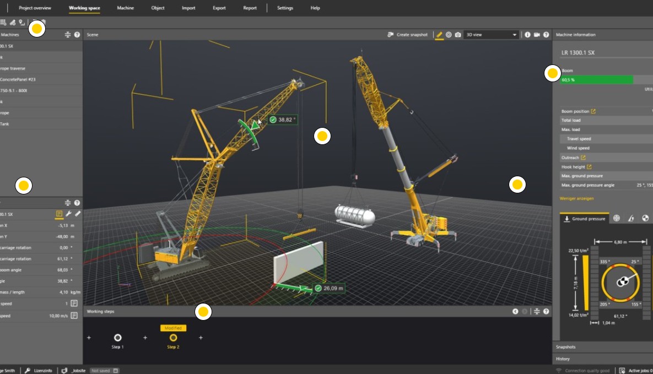The image size is (653, 374).
Task: Click the camera screenshot icon in Scene toolbar
Action: click(458, 35)
